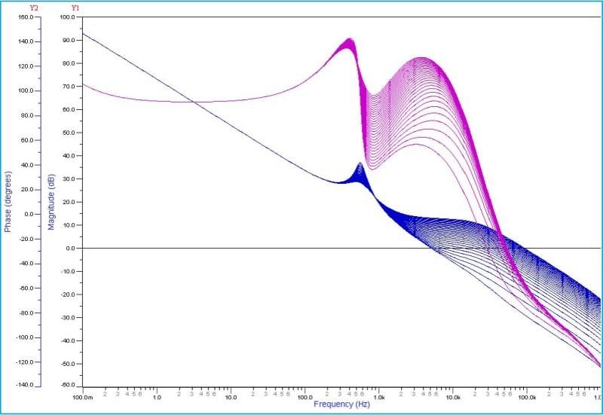The width and height of the screenshot is (603, 415).
Task: Click the 50.0 magnitude axis label
Action: coord(69,133)
